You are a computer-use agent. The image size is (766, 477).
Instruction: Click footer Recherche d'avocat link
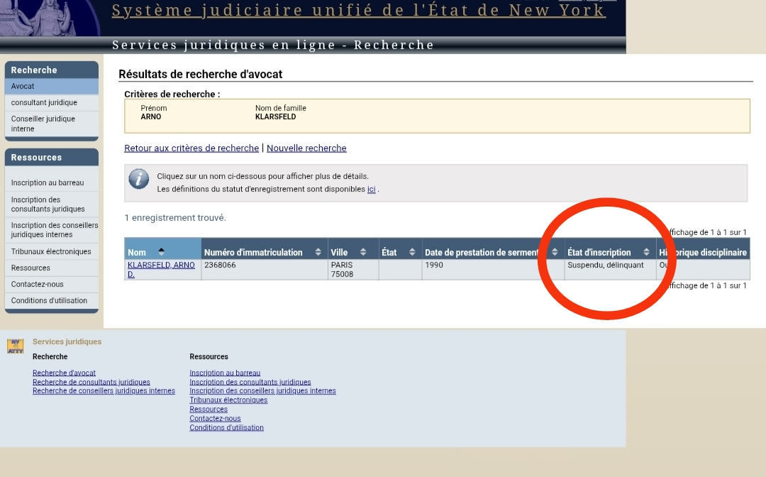(x=64, y=373)
